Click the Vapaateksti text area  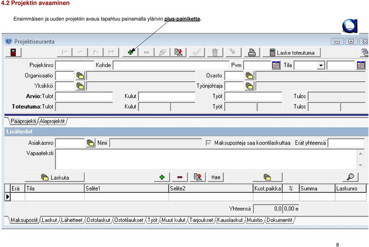point(206,159)
